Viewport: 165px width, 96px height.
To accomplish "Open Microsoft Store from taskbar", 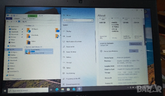I will coord(68,89).
